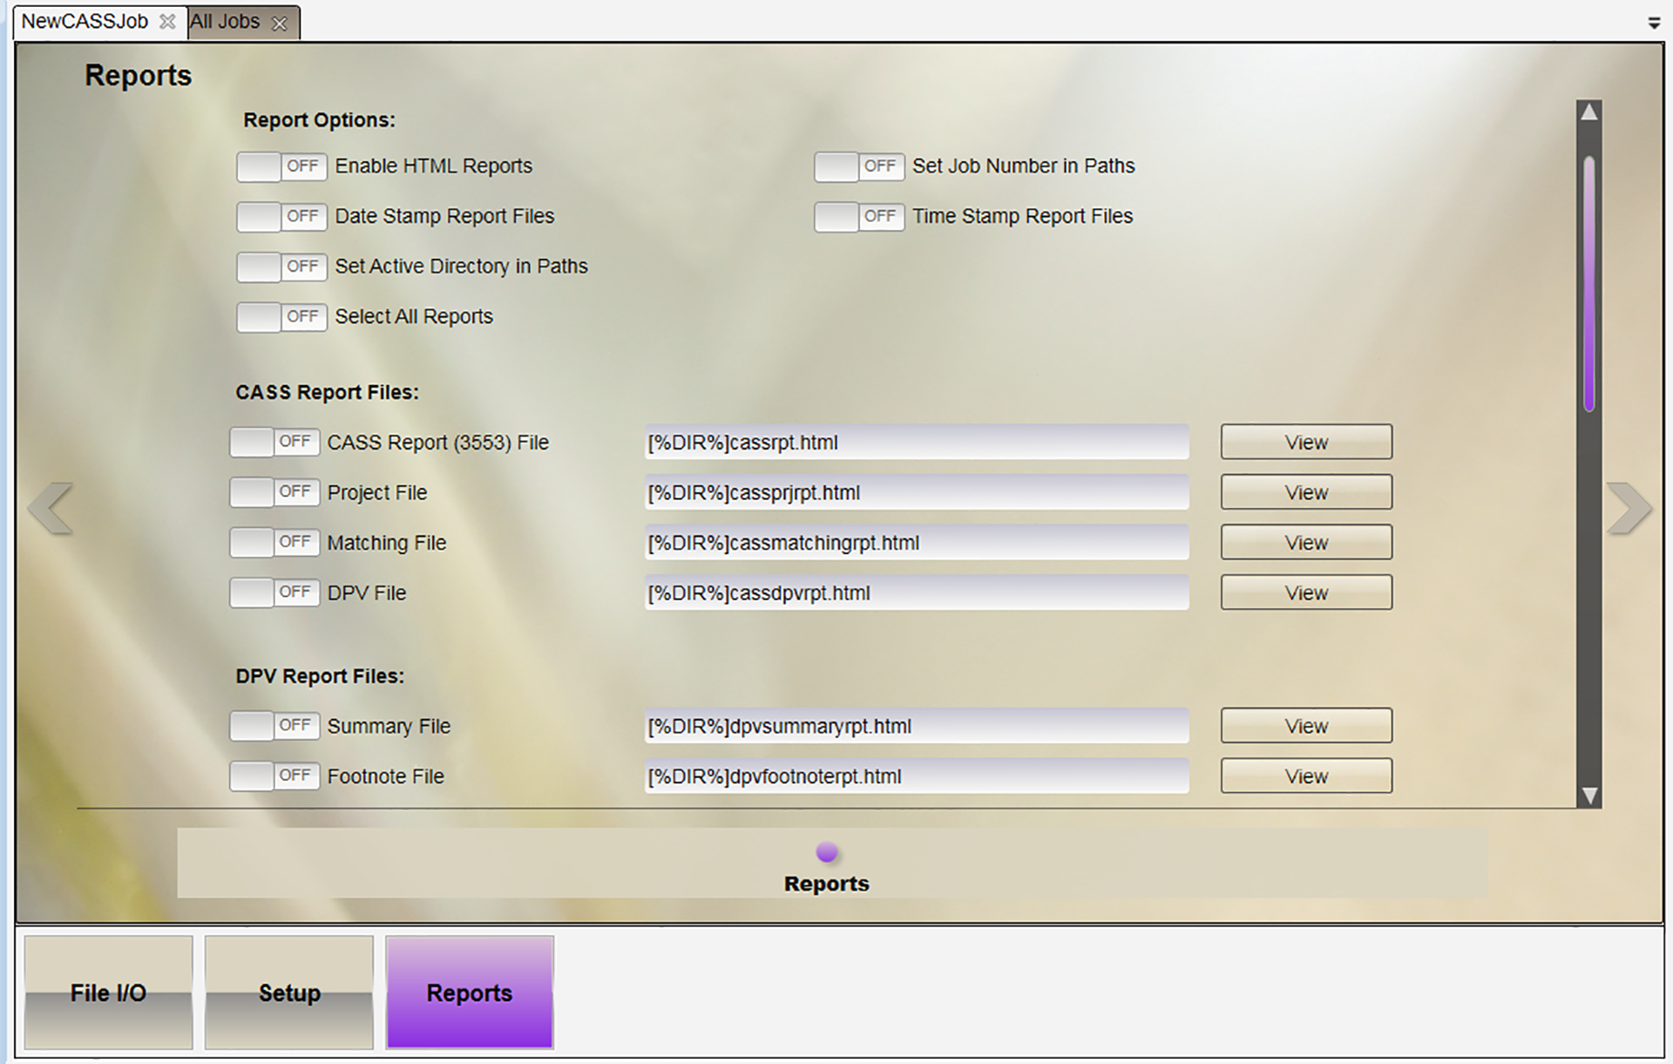Viewport: 1673px width, 1064px height.
Task: Close the NewCASSJob tab
Action: (167, 22)
